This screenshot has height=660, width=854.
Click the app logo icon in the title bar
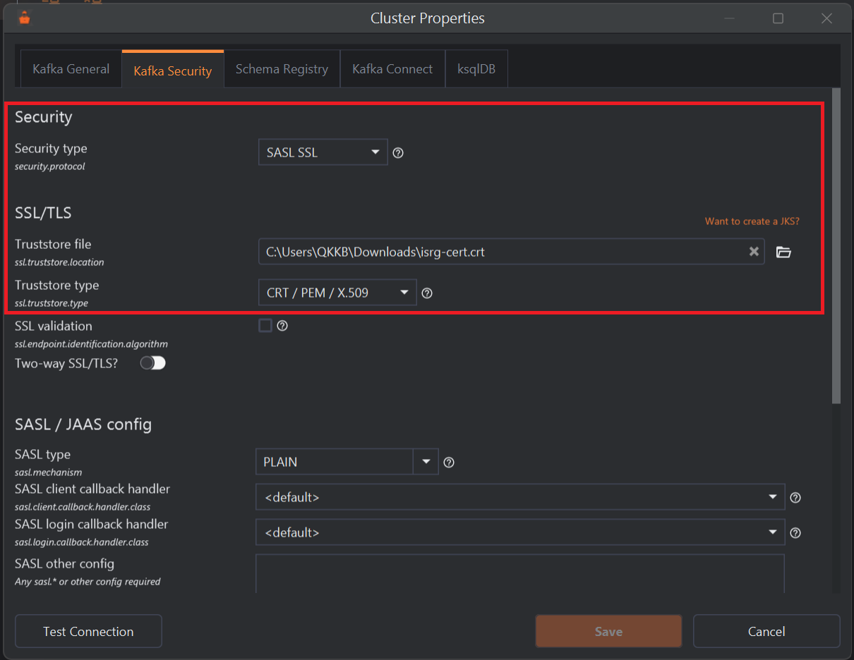[25, 18]
